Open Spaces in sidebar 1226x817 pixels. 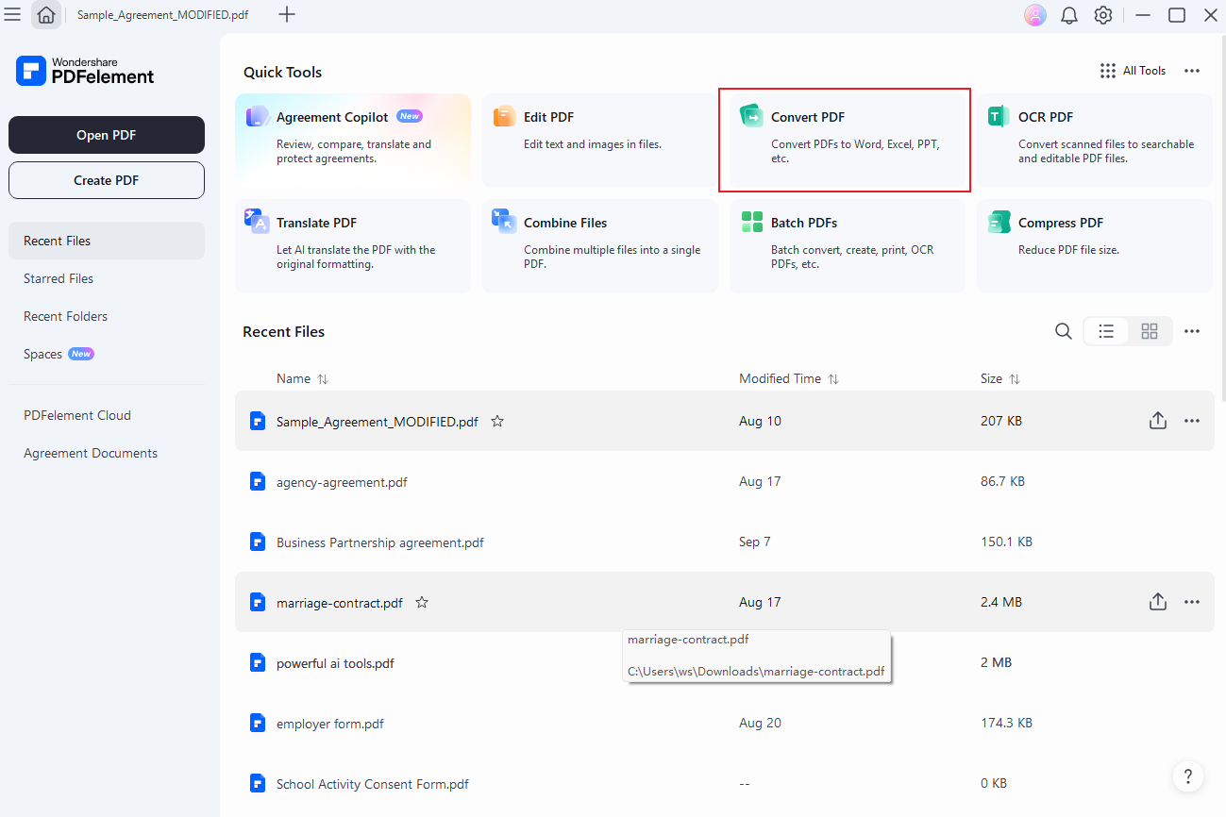point(107,354)
